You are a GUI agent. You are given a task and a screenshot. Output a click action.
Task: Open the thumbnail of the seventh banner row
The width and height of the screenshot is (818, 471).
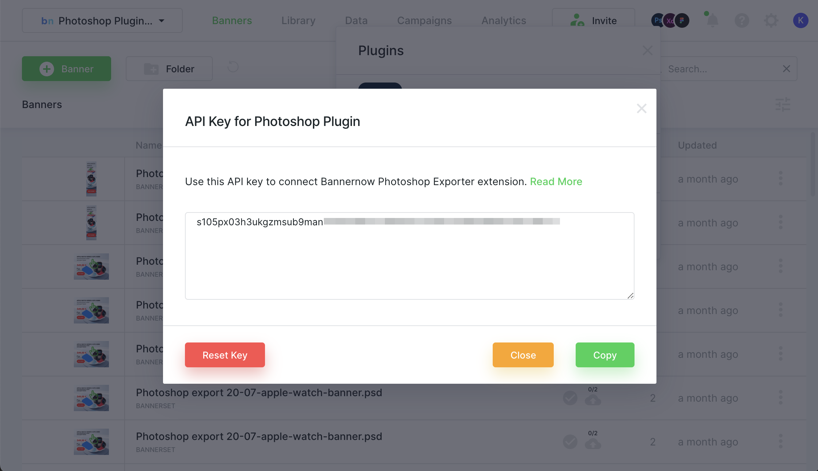91,442
